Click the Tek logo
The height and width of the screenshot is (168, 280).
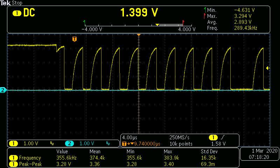(x=6, y=3)
